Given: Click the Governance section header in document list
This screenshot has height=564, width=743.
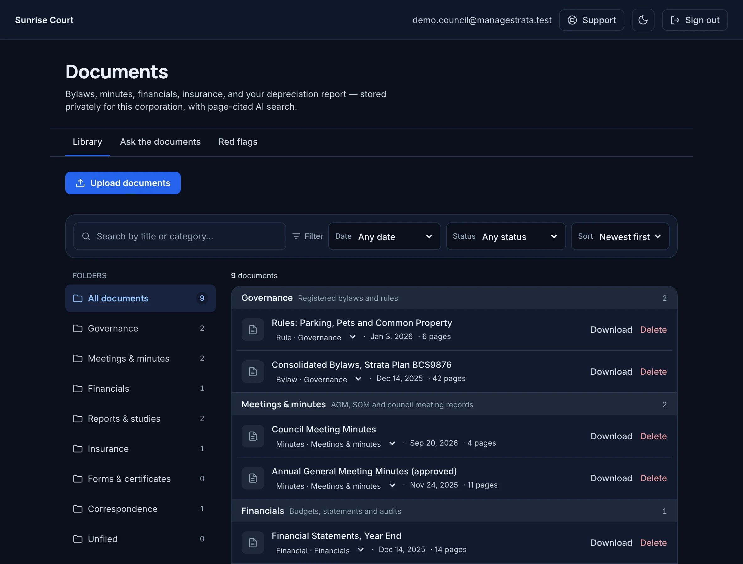Looking at the screenshot, I should tap(454, 298).
